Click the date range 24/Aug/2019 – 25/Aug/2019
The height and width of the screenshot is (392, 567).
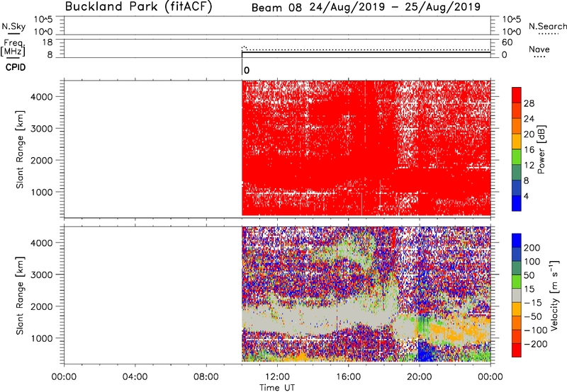pos(395,7)
